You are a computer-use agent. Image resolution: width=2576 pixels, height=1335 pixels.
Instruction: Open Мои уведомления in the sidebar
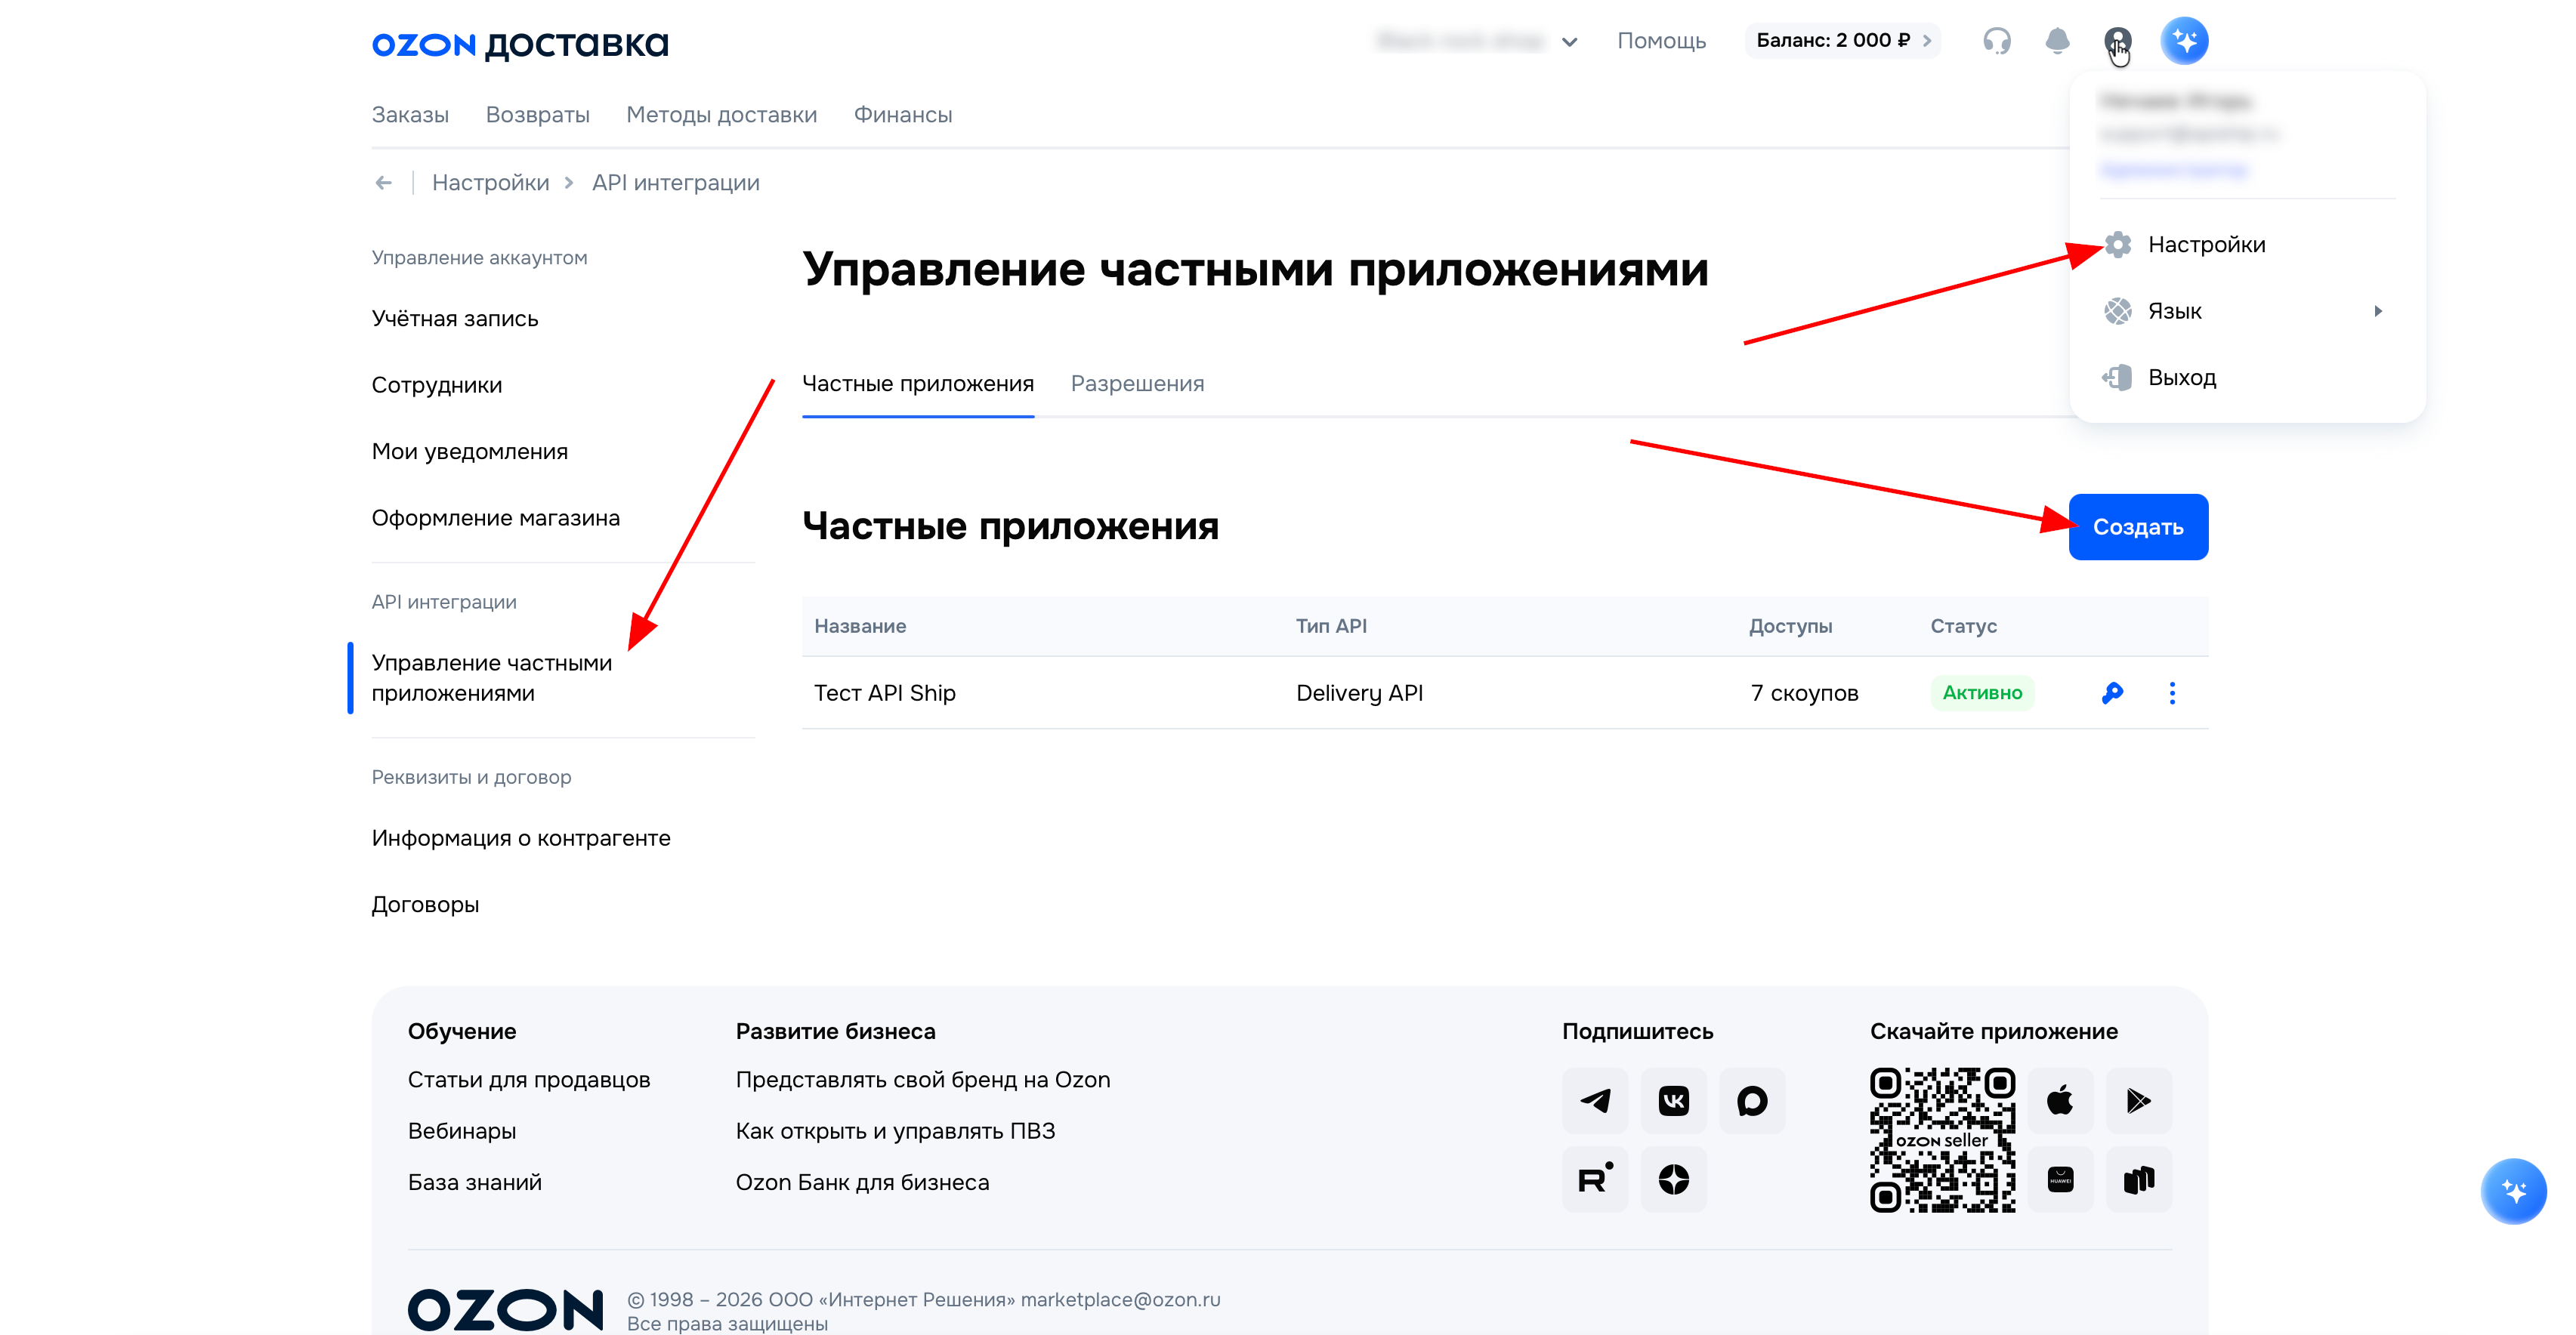pyautogui.click(x=470, y=452)
